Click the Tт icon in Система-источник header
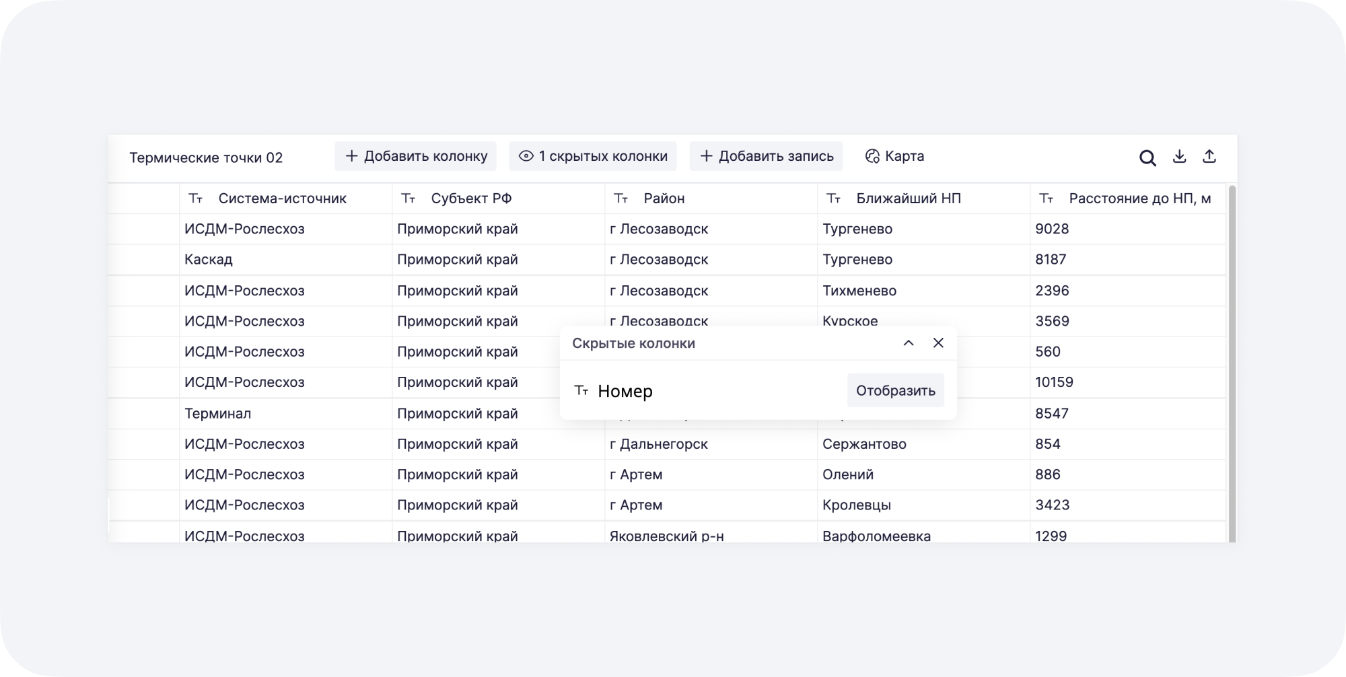Viewport: 1346px width, 677px height. tap(196, 199)
